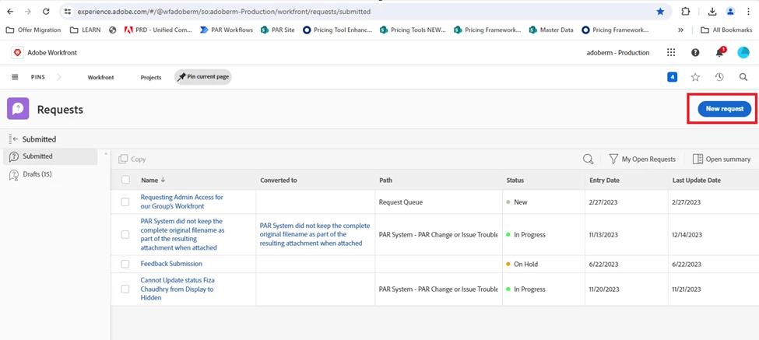Click the Last Update Date column header

[697, 180]
